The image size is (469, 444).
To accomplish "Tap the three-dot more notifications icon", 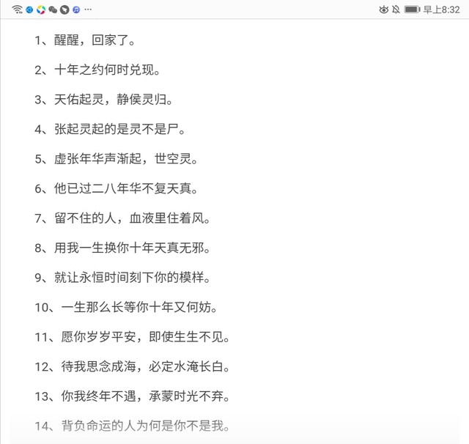I will click(x=88, y=9).
